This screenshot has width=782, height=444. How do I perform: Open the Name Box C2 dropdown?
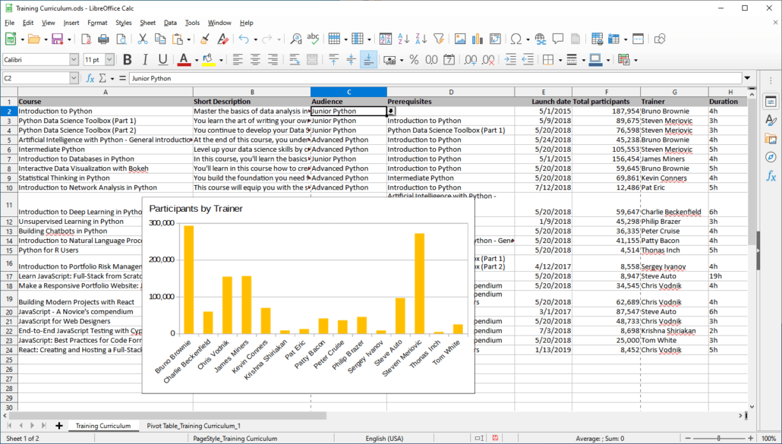pos(74,78)
